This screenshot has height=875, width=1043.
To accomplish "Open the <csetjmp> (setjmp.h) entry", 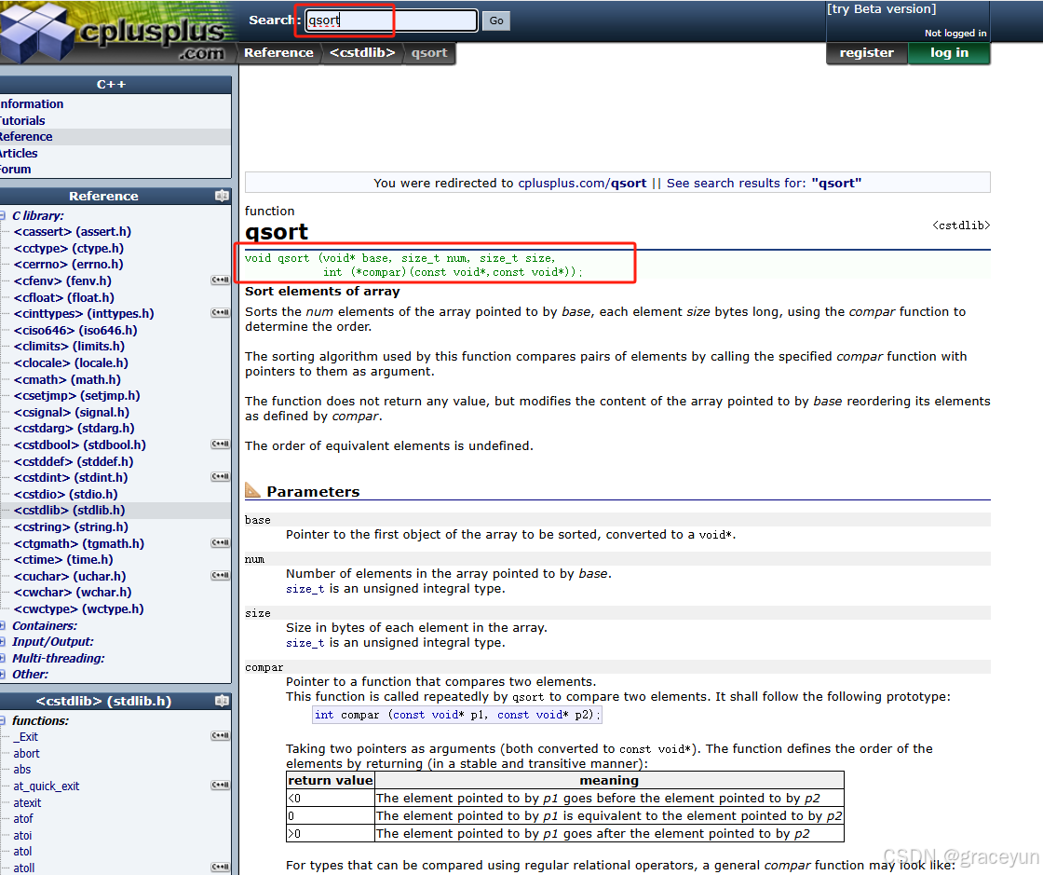I will 77,395.
